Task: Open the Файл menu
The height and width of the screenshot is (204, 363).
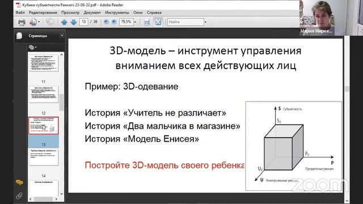Action: coord(20,12)
